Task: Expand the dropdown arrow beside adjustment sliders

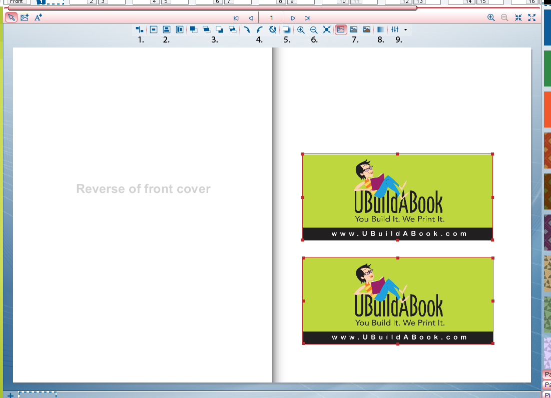Action: point(405,30)
